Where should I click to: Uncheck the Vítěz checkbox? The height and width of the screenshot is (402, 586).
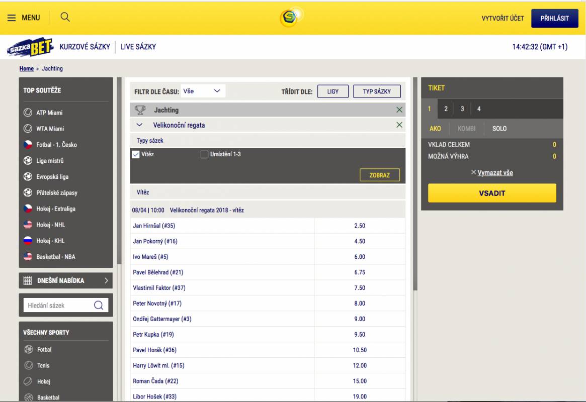click(135, 154)
